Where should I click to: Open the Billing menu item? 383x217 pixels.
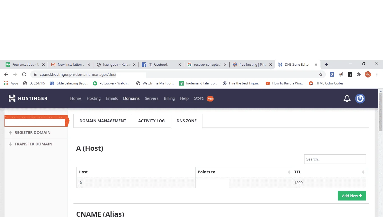tap(169, 98)
